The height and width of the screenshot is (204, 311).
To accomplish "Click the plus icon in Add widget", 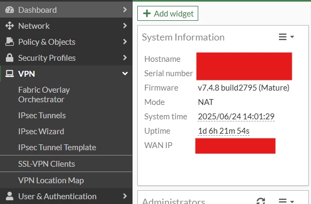I will (x=147, y=13).
